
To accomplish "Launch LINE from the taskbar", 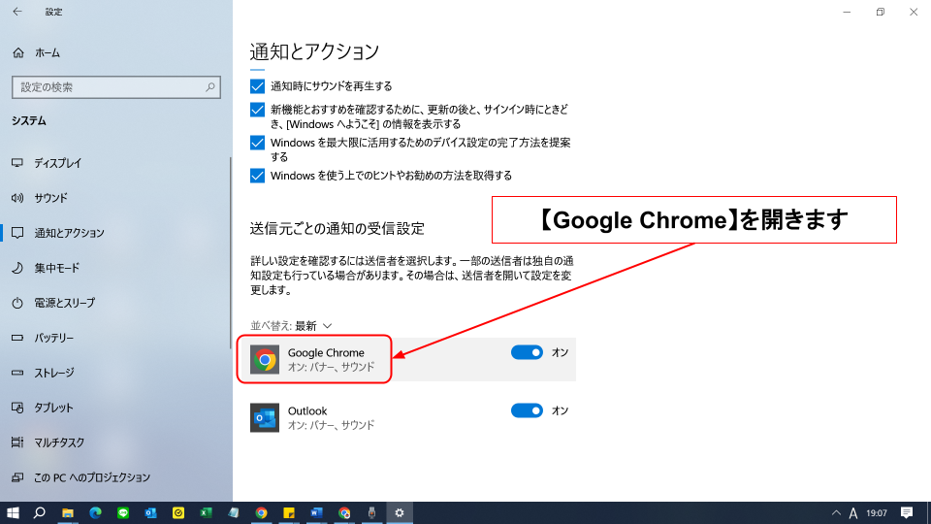I will click(x=123, y=512).
